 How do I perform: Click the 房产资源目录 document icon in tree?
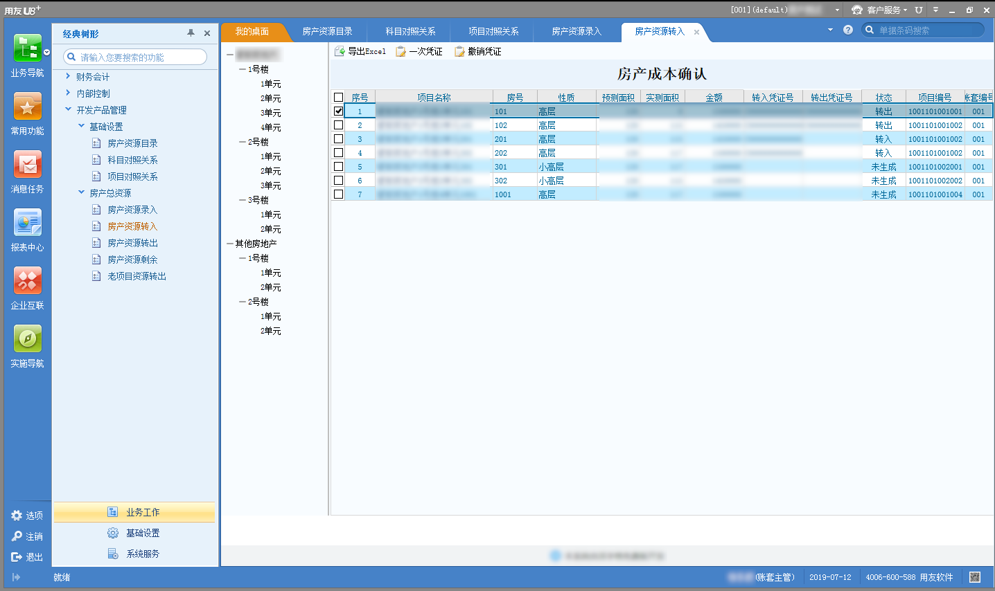97,143
